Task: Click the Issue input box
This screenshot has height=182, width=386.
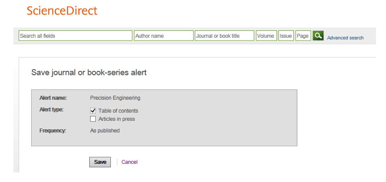Action: click(286, 36)
